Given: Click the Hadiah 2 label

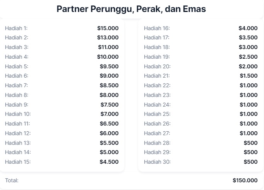Looking at the screenshot, I should coord(16,37).
